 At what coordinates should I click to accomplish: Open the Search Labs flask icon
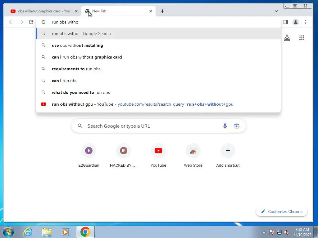[287, 38]
